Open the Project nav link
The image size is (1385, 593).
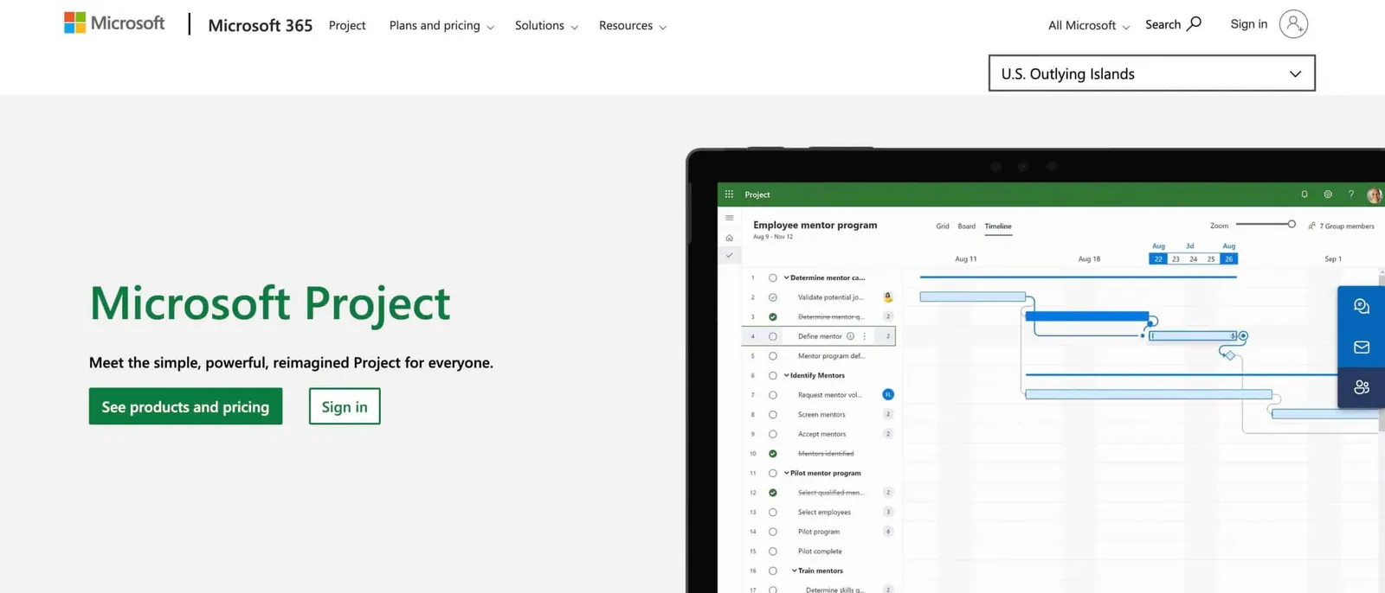point(347,26)
